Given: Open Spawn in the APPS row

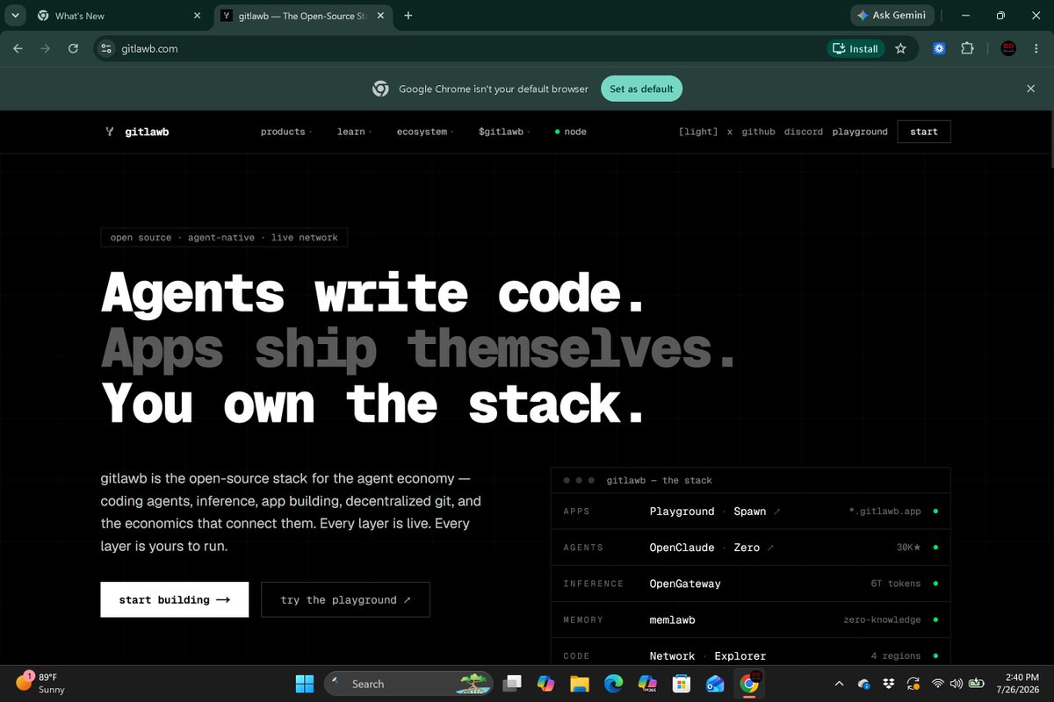Looking at the screenshot, I should (750, 511).
